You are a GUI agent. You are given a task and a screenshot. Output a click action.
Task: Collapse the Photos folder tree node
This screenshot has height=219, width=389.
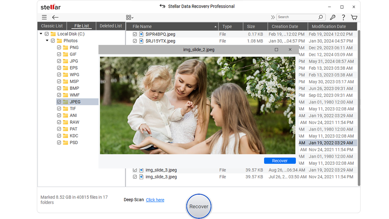point(47,41)
